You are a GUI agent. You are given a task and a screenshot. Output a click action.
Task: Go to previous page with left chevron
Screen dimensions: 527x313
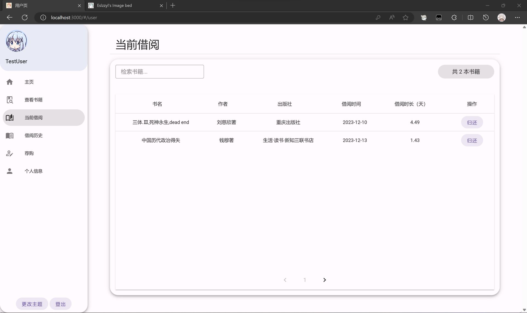pyautogui.click(x=285, y=280)
